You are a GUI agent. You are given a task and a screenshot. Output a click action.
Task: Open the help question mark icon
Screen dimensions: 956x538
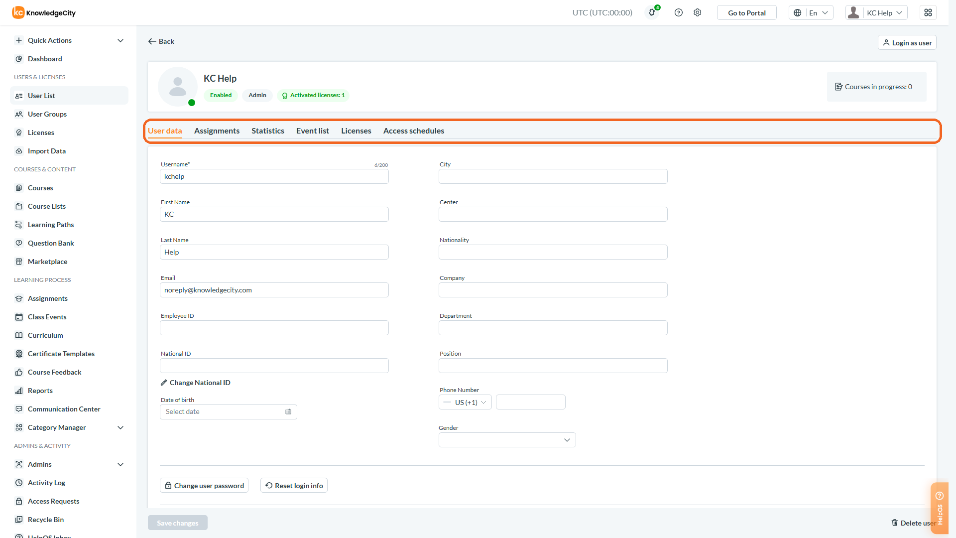(678, 12)
